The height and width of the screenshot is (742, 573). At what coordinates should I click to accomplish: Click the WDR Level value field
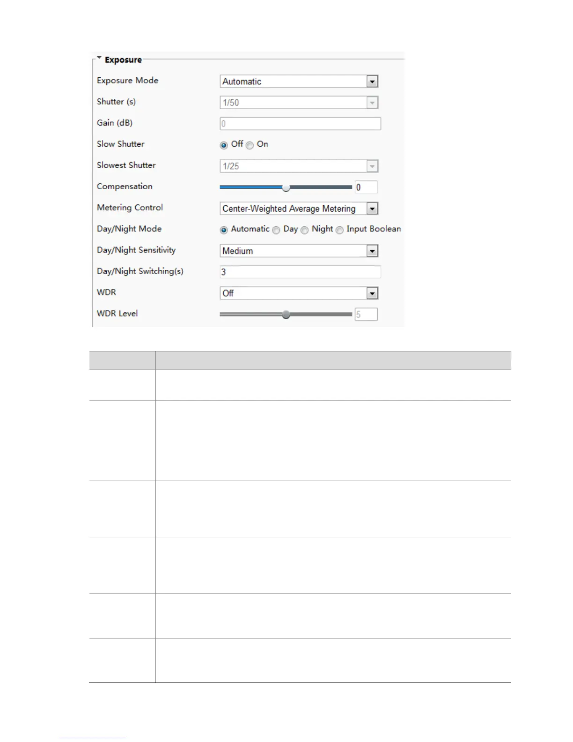(366, 314)
